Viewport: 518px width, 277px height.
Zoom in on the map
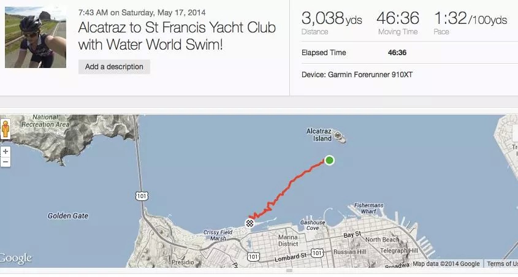6,151
